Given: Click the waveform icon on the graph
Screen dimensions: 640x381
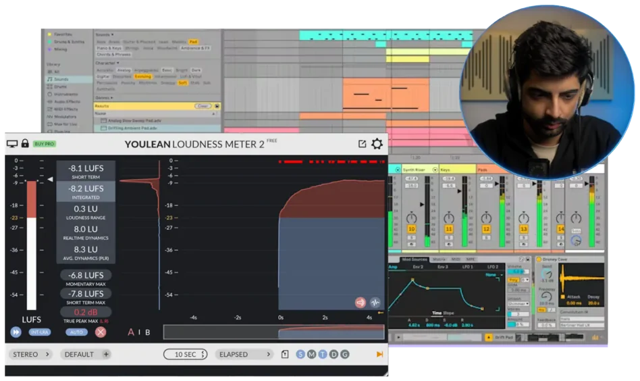Looking at the screenshot, I should 375,302.
